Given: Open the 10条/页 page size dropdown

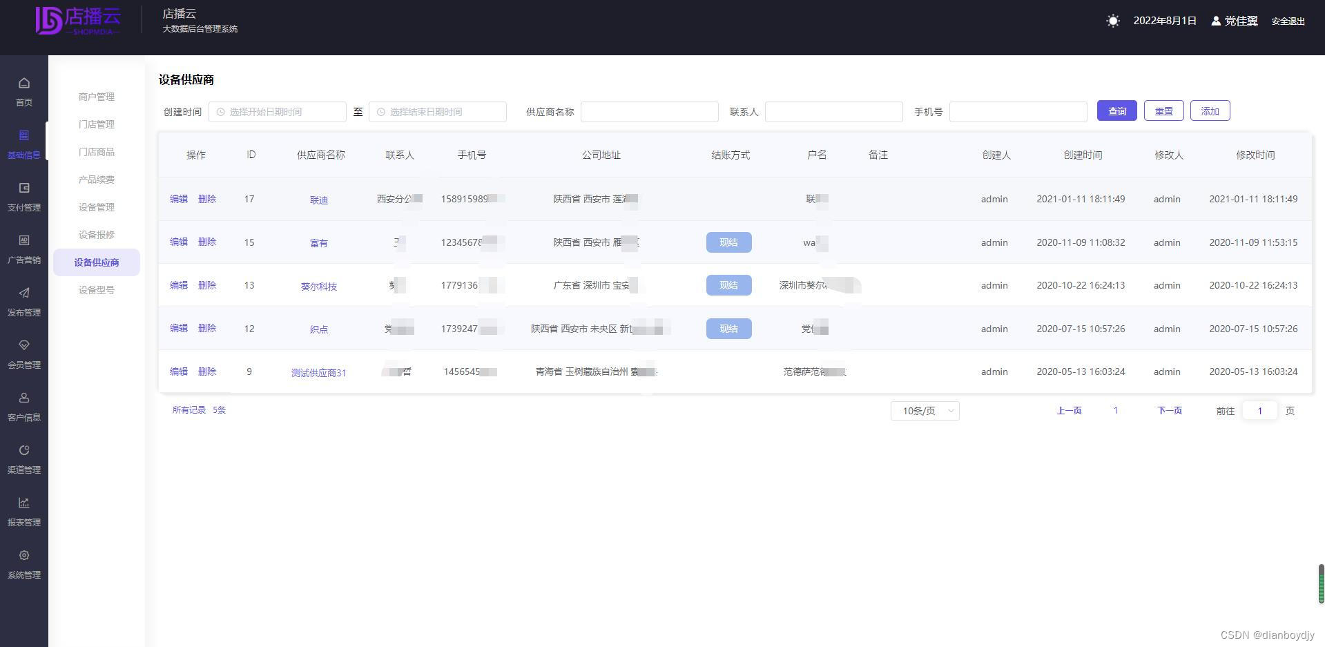Looking at the screenshot, I should 925,410.
